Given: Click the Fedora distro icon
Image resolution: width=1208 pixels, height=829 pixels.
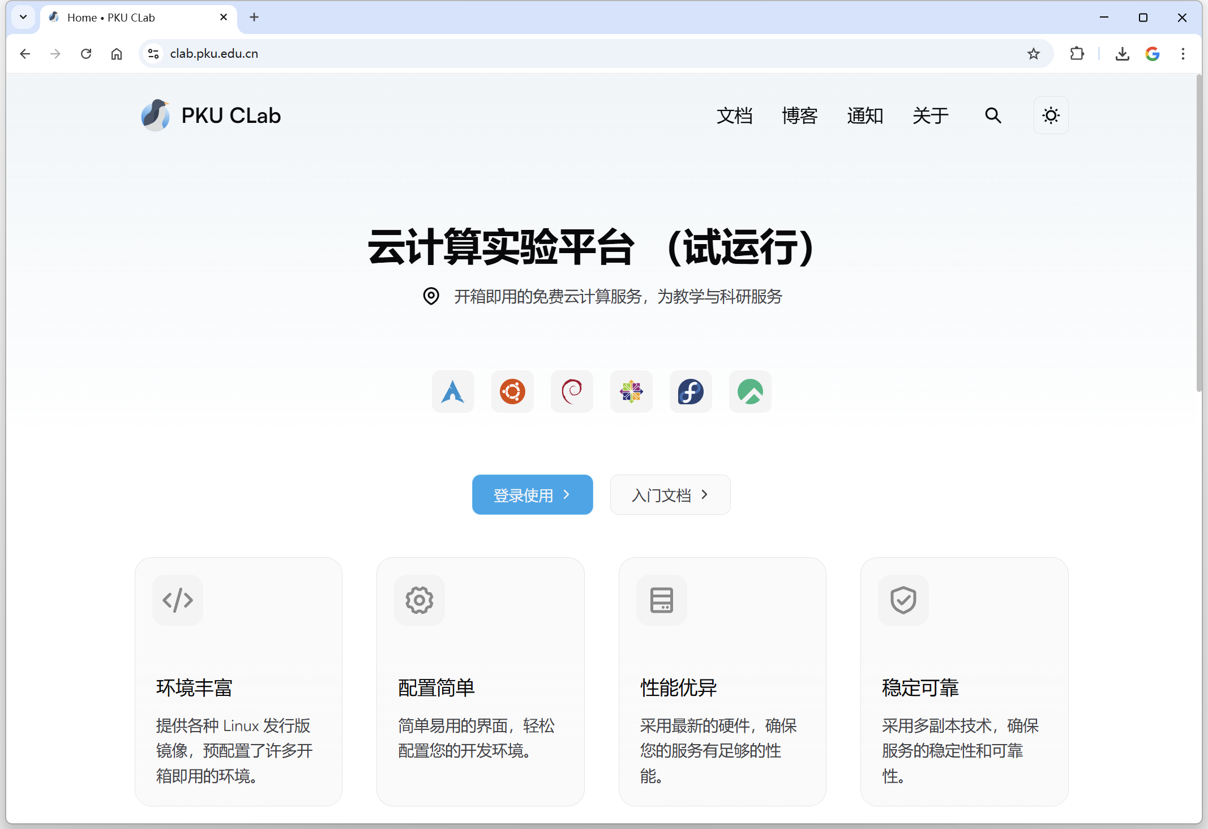Looking at the screenshot, I should click(x=691, y=392).
